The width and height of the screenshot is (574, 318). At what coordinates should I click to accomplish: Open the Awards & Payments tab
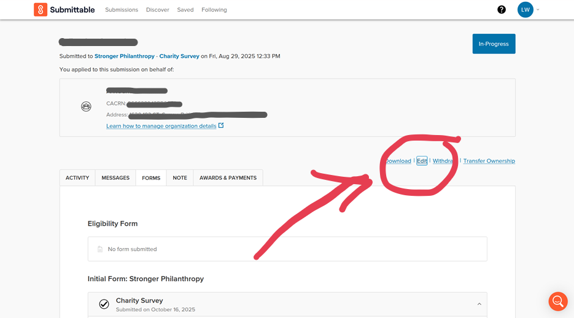[x=228, y=178]
